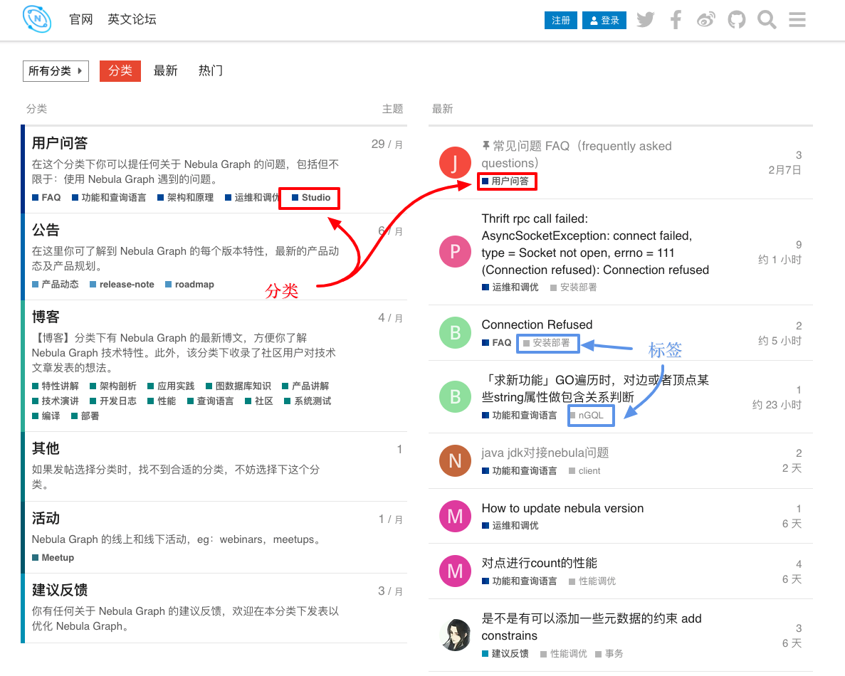Open the 求新功能 GO遍历 topic
The image size is (845, 676).
[595, 389]
